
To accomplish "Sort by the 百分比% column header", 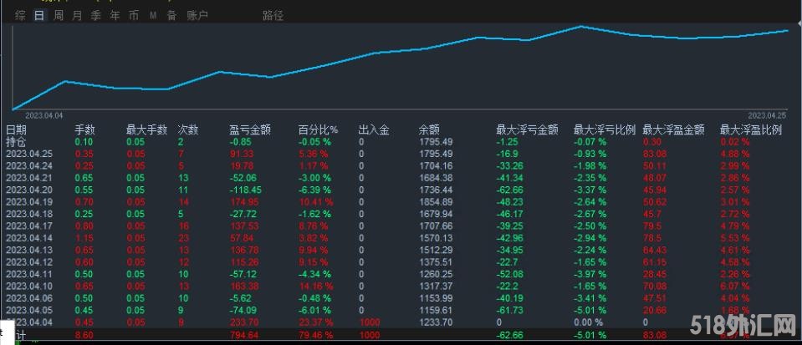I will [318, 129].
